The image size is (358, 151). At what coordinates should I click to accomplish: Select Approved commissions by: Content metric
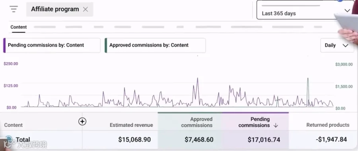tap(155, 45)
